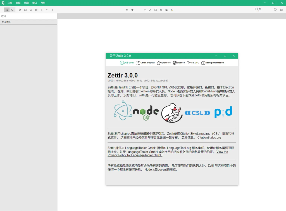
Task: Click the Pandoc logo
Action: tap(223, 112)
